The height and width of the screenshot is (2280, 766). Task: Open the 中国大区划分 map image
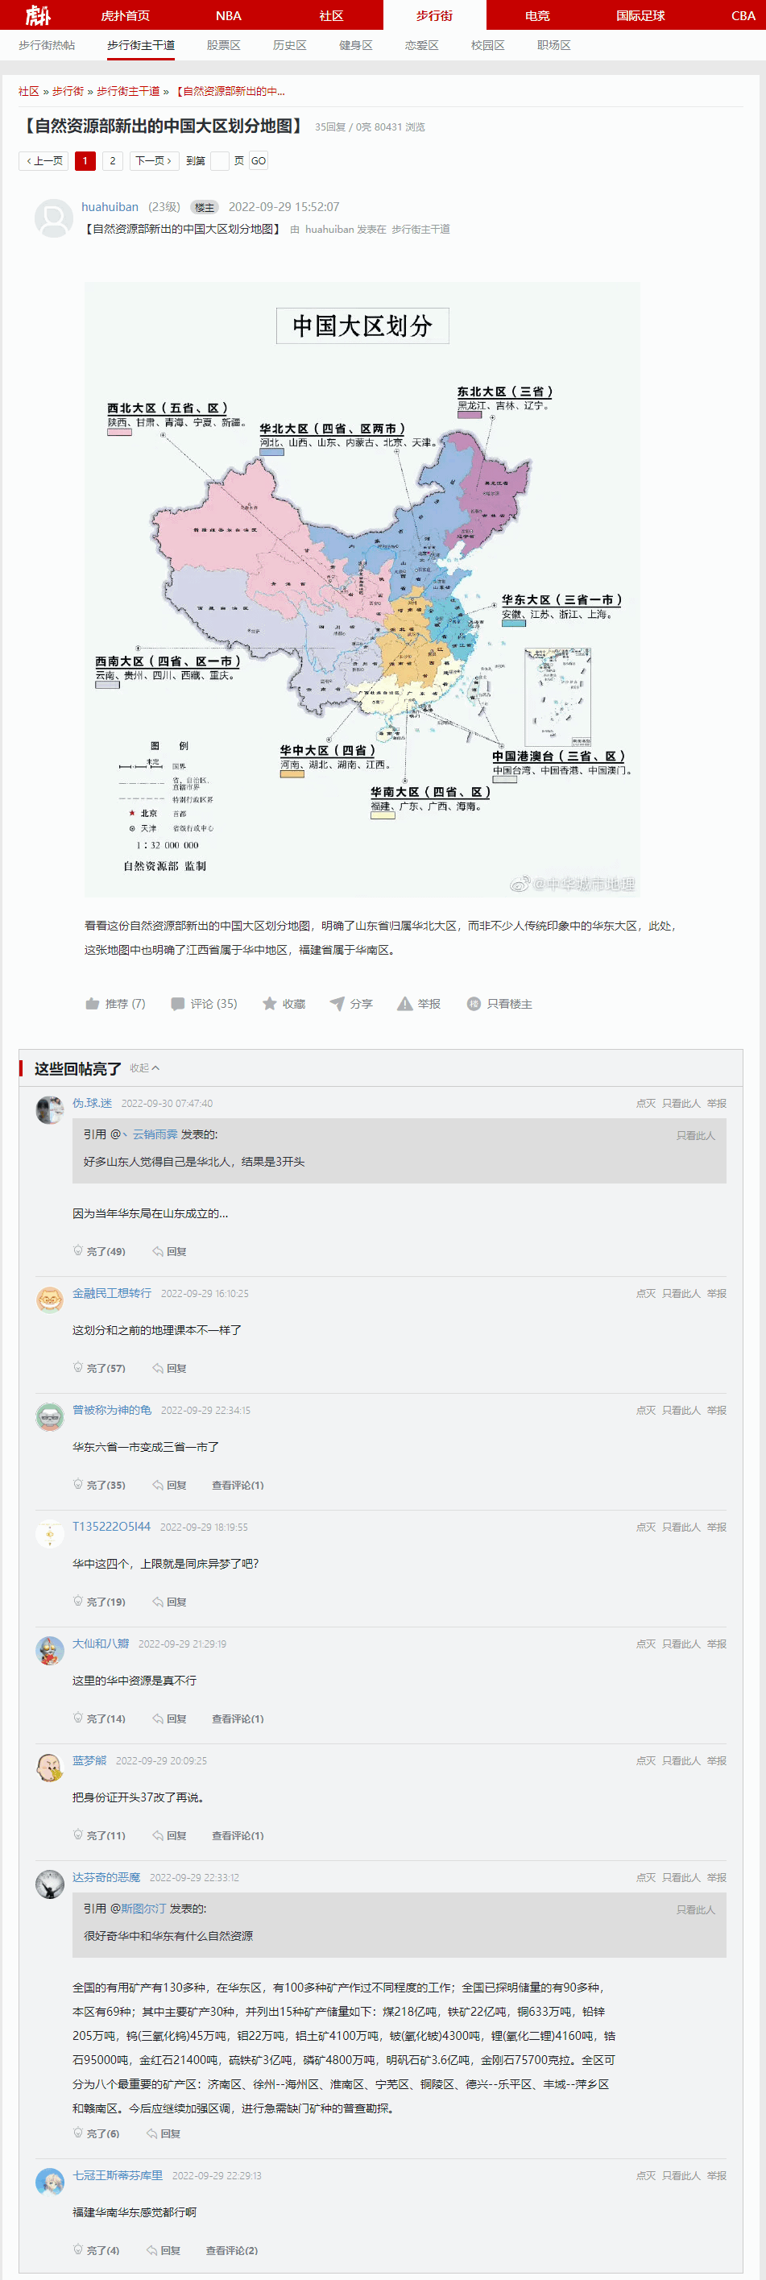pos(362,590)
